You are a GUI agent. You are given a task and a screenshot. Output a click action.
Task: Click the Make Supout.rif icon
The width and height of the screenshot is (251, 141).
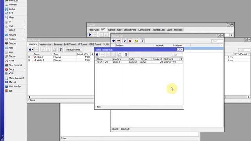coord(7,78)
